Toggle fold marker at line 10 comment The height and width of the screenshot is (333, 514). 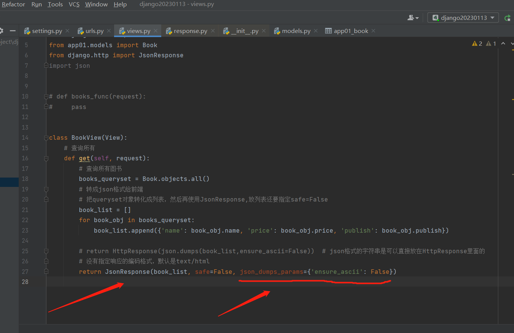tap(46, 97)
